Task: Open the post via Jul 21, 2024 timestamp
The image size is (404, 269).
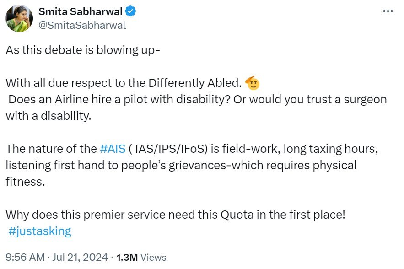Action: [x=79, y=258]
